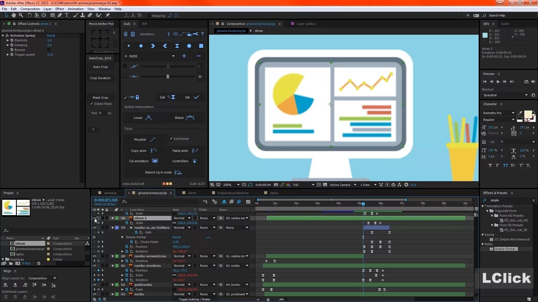
Task: Click the Import rig in comp icon
Action: pos(178,172)
